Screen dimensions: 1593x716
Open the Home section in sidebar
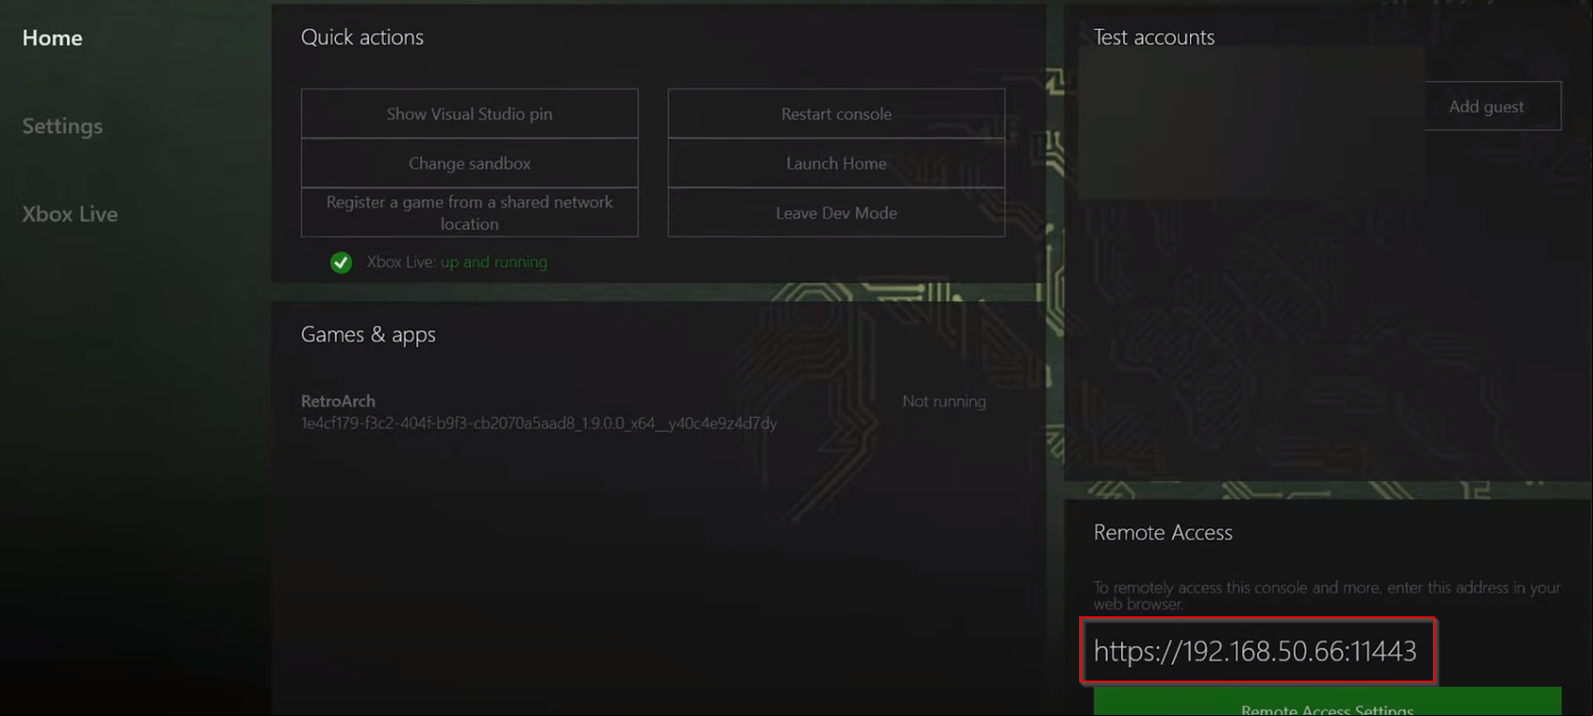tap(52, 38)
